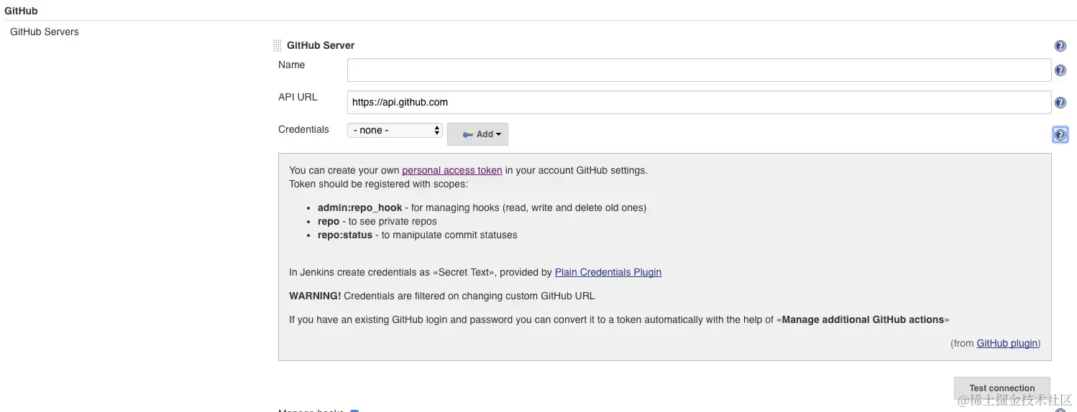1077x412 pixels.
Task: Toggle the Credentials help icon
Action: 1060,135
